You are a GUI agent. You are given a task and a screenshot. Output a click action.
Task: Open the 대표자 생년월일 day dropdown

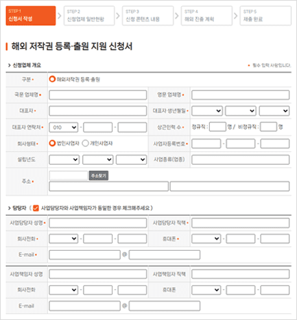[x=274, y=111]
